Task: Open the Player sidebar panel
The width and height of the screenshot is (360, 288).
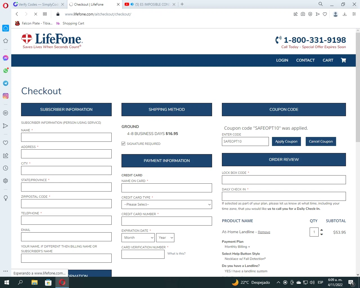Action: tap(6, 113)
